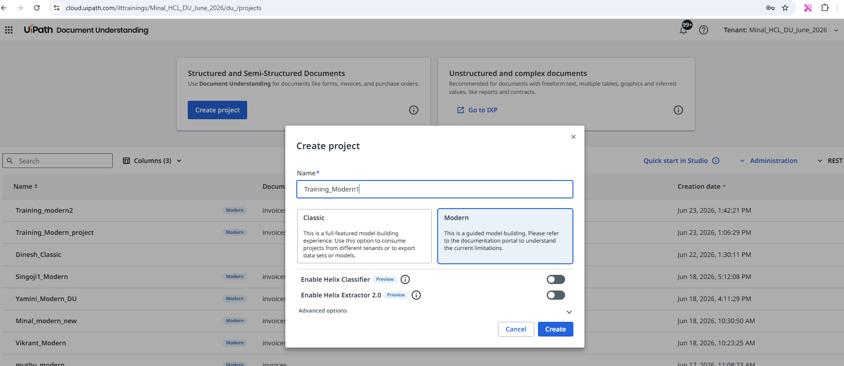Open the Administration dropdown
844x366 pixels.
[769, 161]
